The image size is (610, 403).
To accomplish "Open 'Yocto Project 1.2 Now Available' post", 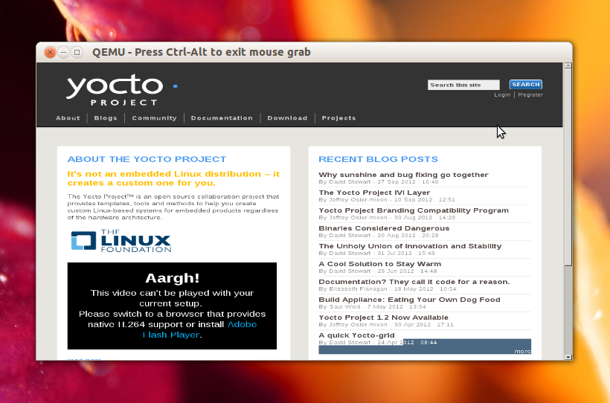I will tap(384, 317).
